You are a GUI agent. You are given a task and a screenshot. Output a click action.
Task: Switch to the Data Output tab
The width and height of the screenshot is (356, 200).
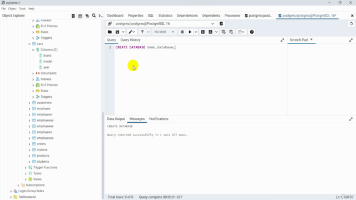click(116, 119)
